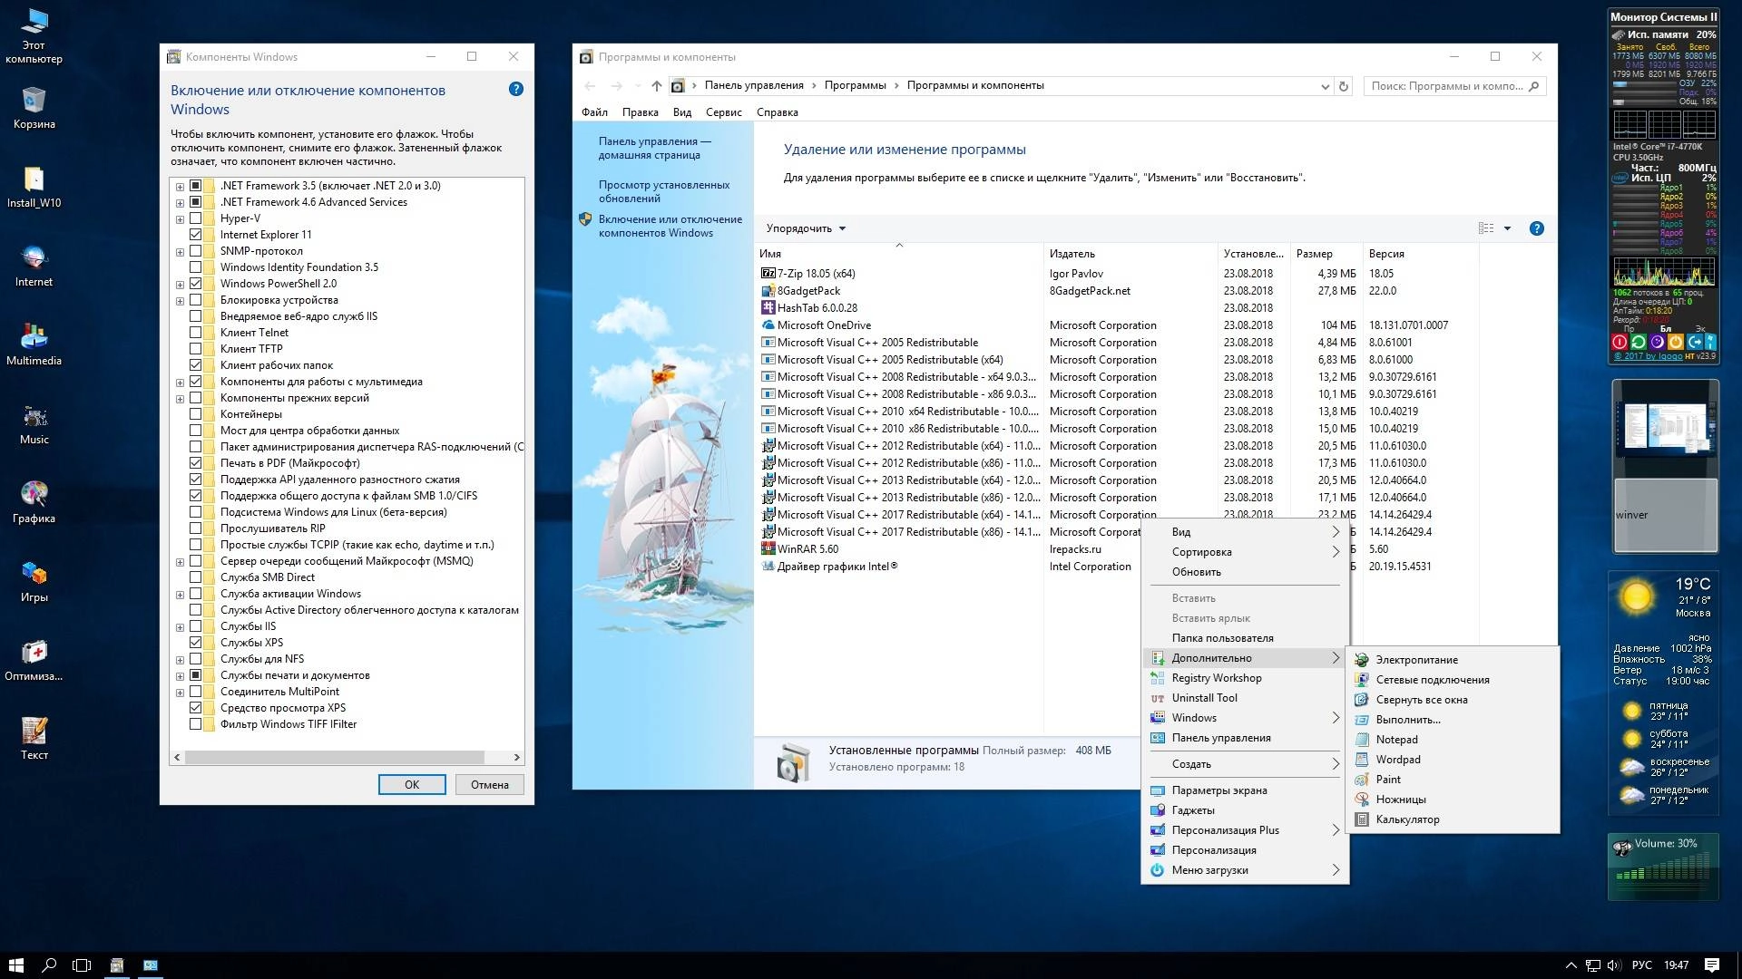Open Просмотр установленных обновлений link
The width and height of the screenshot is (1742, 979).
(663, 191)
